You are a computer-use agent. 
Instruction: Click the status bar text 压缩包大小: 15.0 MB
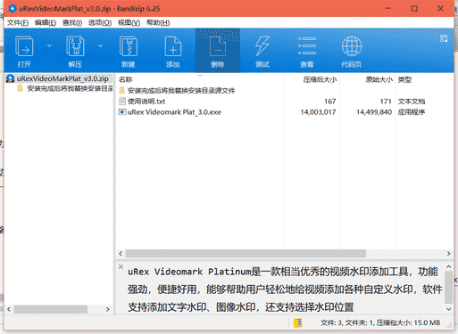coord(408,322)
